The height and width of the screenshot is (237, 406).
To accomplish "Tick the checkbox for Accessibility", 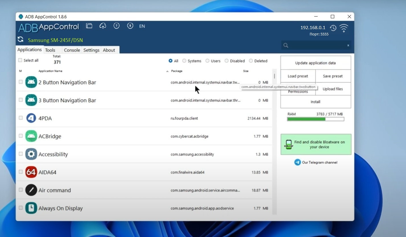I will tap(21, 154).
